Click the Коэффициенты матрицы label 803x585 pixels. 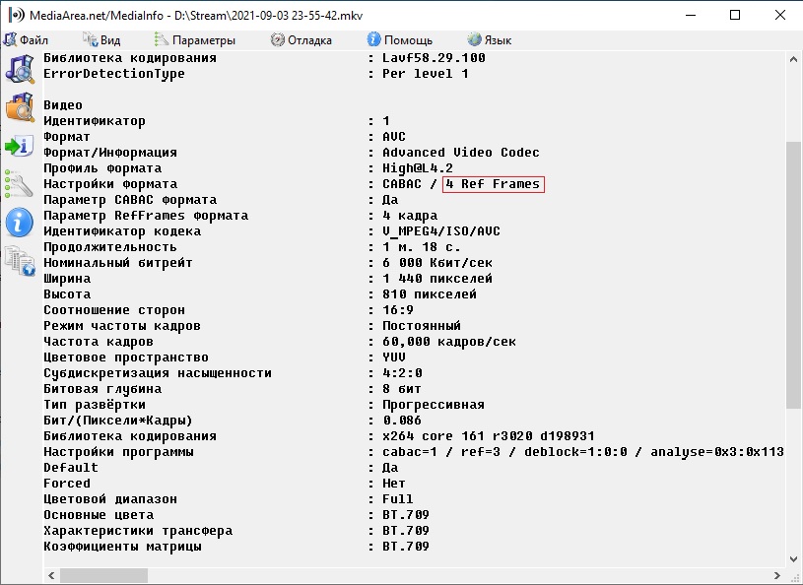pos(122,547)
